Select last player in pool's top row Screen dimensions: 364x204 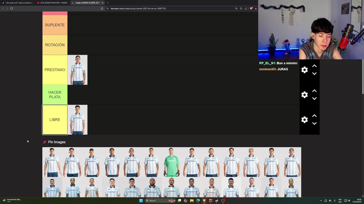click(x=291, y=162)
